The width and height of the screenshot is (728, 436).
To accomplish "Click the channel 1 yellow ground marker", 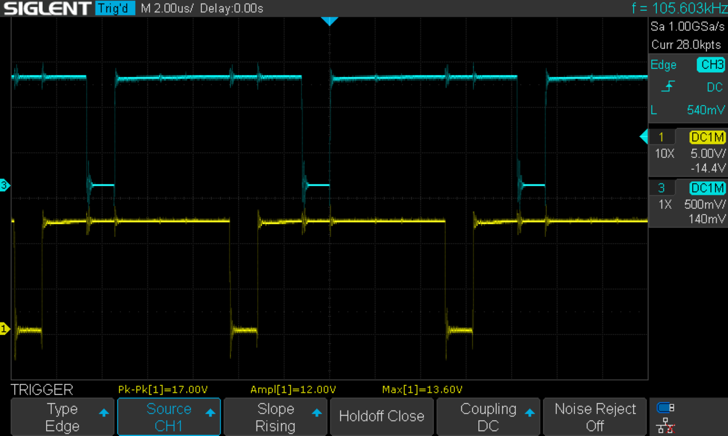I will [x=5, y=329].
